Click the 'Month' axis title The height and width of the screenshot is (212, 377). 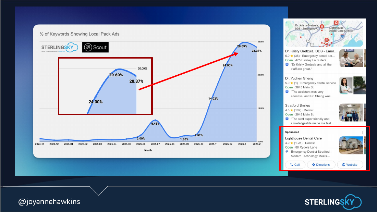[x=148, y=150]
